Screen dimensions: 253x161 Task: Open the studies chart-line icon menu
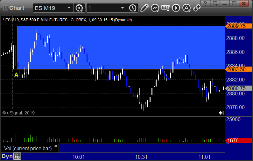tap(155, 8)
